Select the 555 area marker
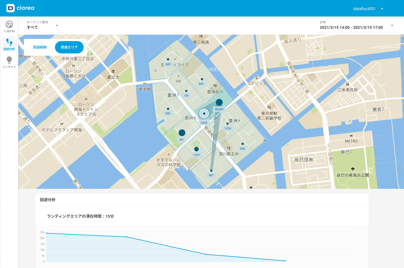 (x=168, y=109)
